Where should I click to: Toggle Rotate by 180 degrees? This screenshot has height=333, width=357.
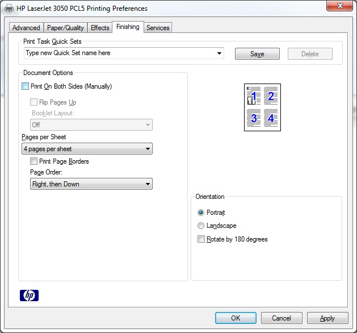(x=201, y=239)
